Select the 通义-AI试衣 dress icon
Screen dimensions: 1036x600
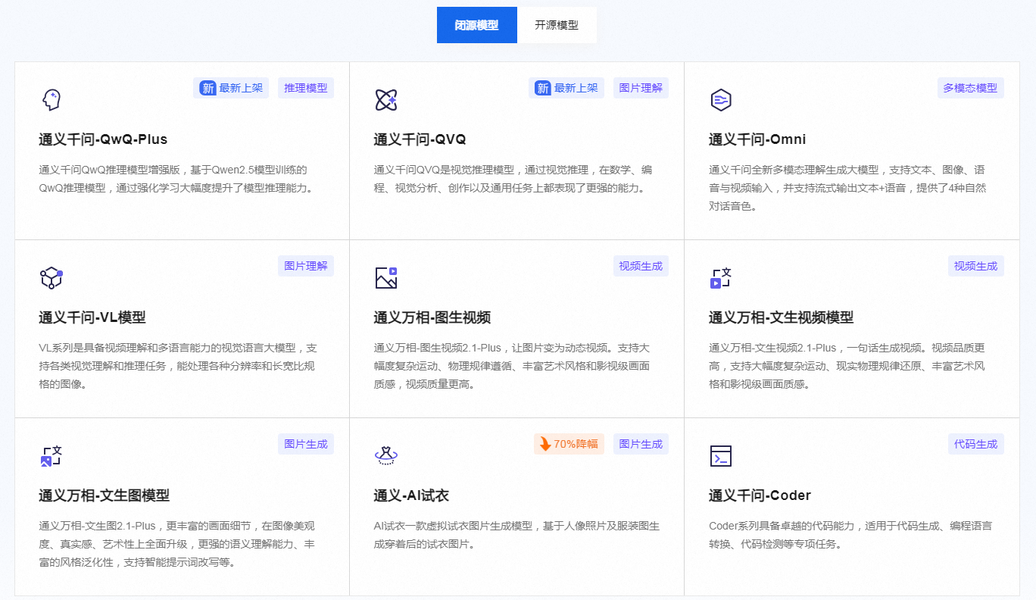[x=386, y=455]
